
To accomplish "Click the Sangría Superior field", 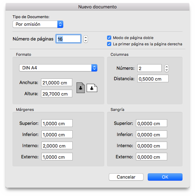I will (152, 123).
